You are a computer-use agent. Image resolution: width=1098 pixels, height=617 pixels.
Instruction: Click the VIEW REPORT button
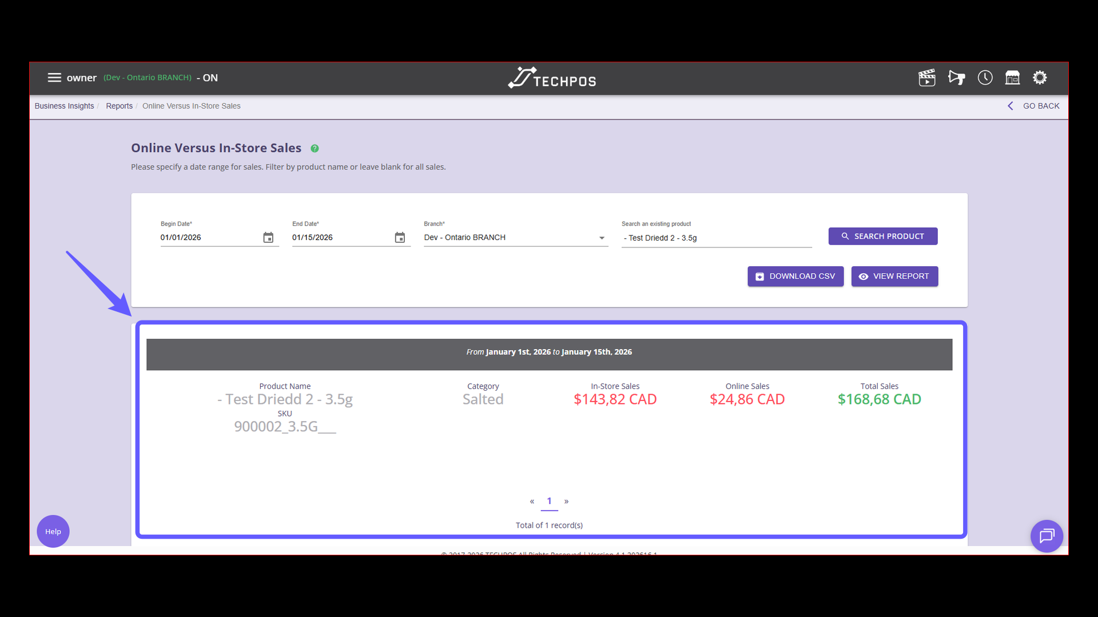[894, 276]
